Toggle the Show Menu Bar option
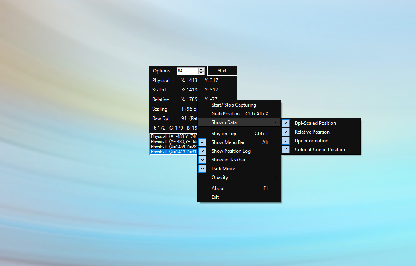 click(x=228, y=142)
